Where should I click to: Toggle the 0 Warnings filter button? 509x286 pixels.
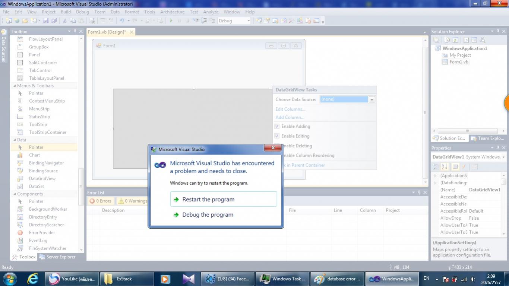point(132,201)
